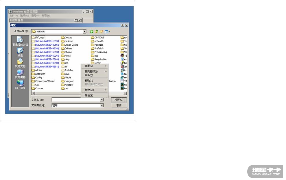The width and height of the screenshot is (286, 180).
Task: Click the green Back arrow icon
Action: (92, 31)
